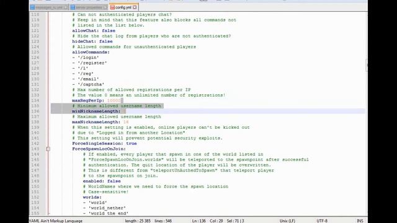This screenshot has width=397, height=223.
Task: Click the maxNicknameLength value 16
Action: pos(126,122)
